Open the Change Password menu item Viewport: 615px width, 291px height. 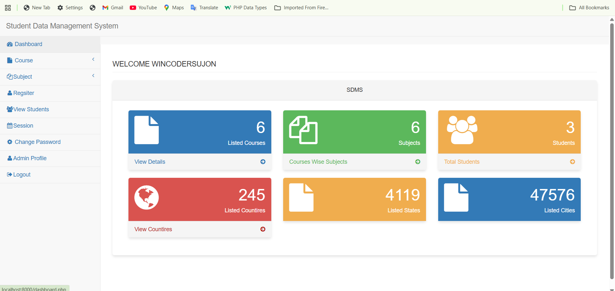(x=37, y=142)
